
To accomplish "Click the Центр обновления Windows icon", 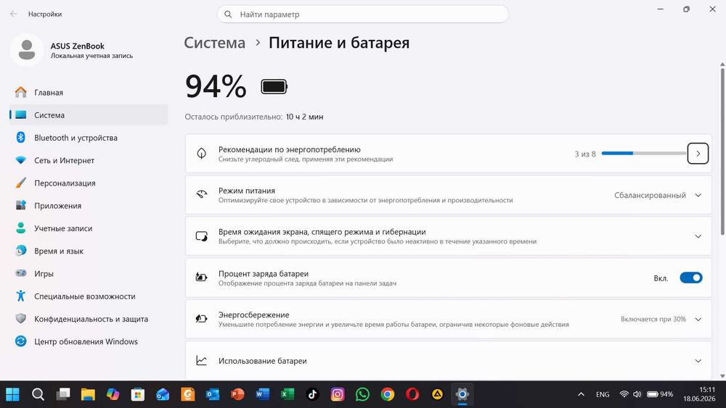I will coord(21,341).
